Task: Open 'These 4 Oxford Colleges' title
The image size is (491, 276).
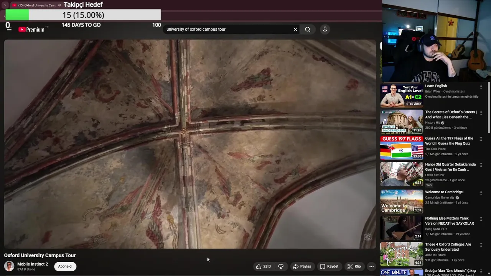Action: pos(448,247)
